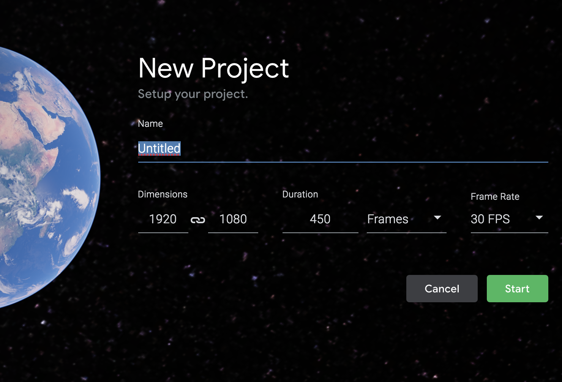Click inside the Name input field
The height and width of the screenshot is (382, 562).
[x=342, y=149]
